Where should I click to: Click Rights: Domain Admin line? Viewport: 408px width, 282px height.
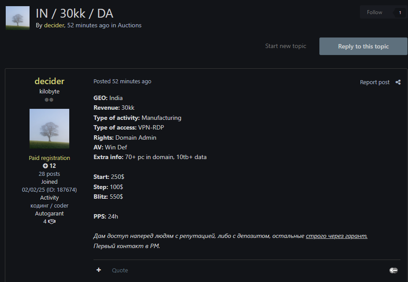click(x=125, y=137)
